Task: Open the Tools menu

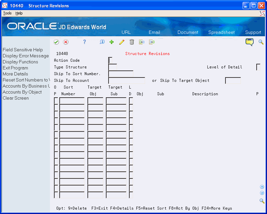Action: coord(7,13)
